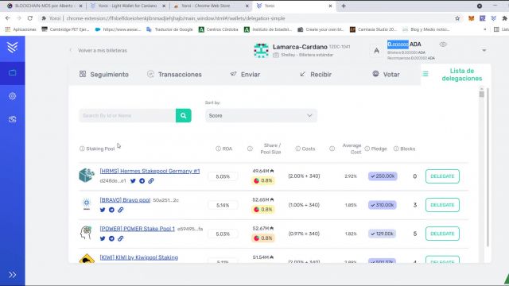Switch to Yoroi Light Wallet for Cardano tab
The image size is (509, 286).
click(127, 6)
